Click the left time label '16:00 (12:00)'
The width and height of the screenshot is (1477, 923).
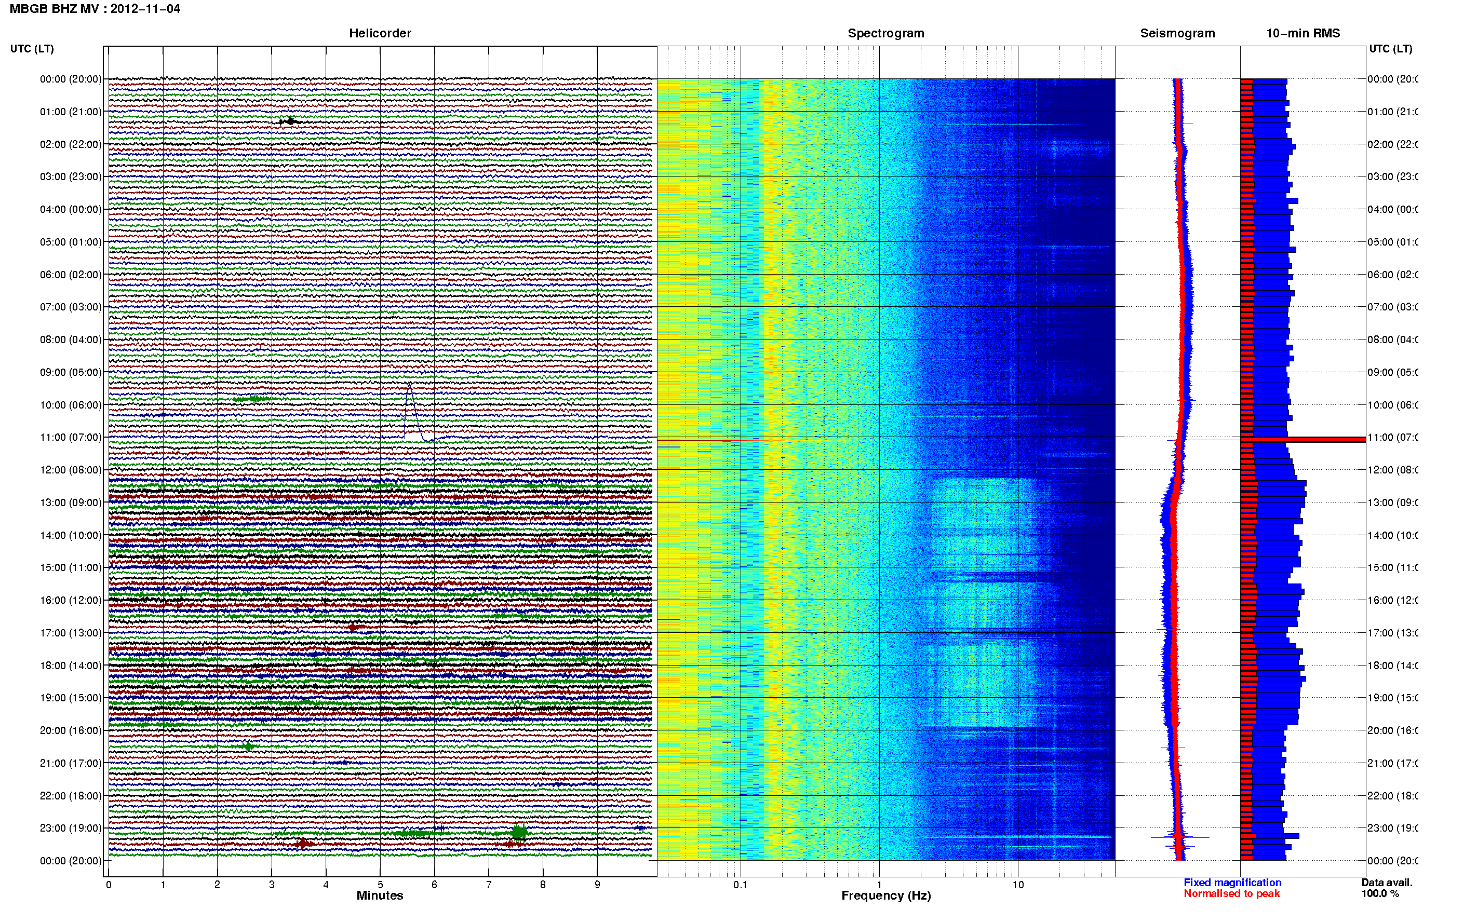pyautogui.click(x=71, y=600)
